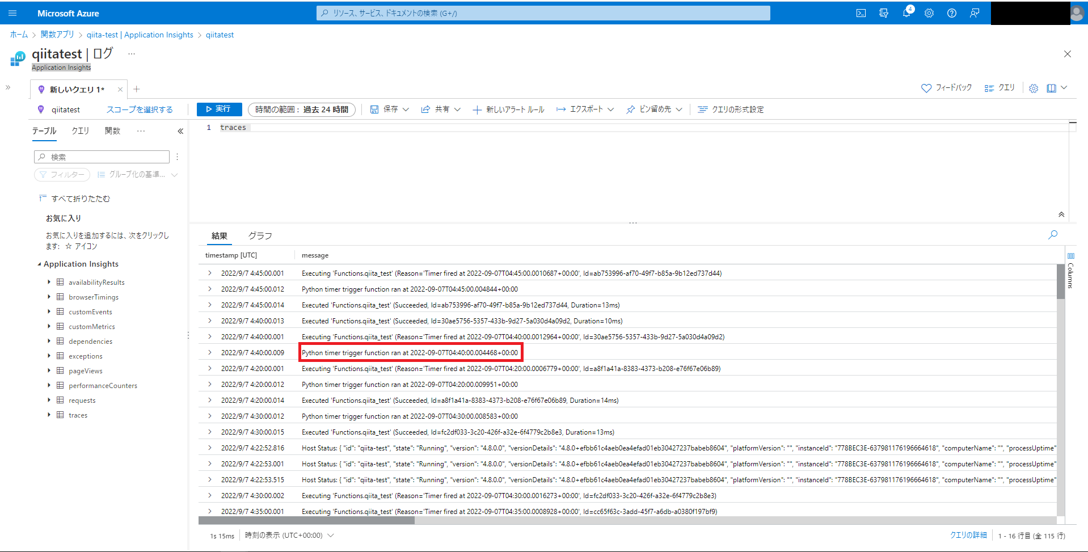Expand the dependencies table

tap(49, 341)
